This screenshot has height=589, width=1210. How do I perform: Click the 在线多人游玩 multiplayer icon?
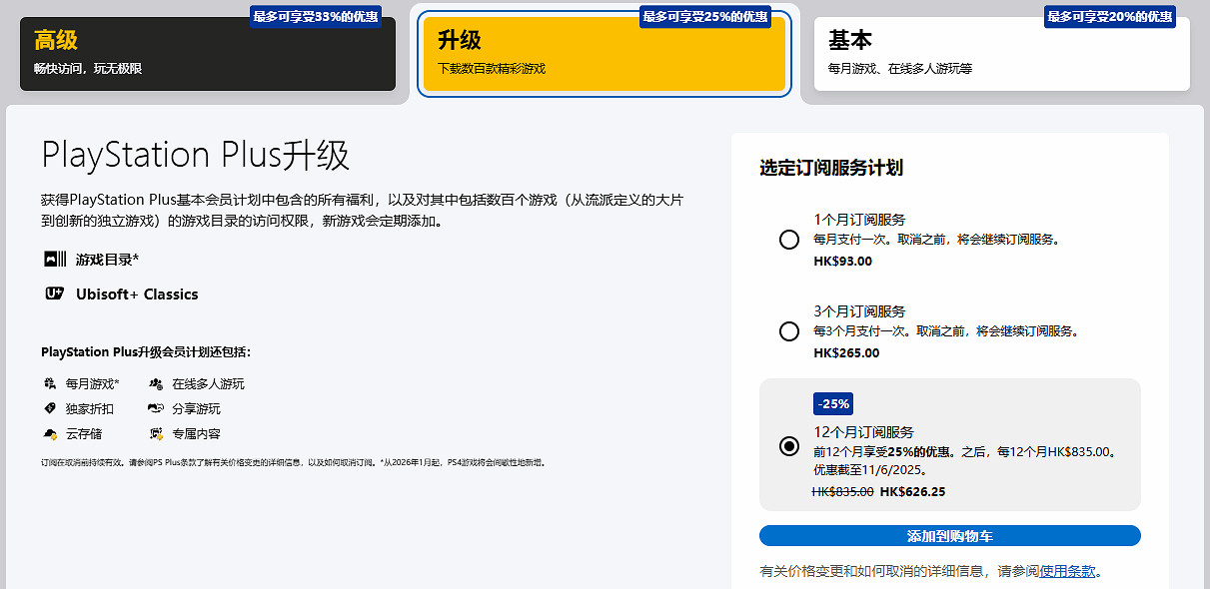point(156,383)
